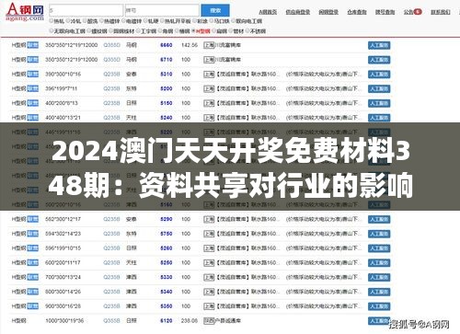Click 人工服务 button for 600*200*11*17
The width and height of the screenshot is (460, 334).
coord(379,263)
